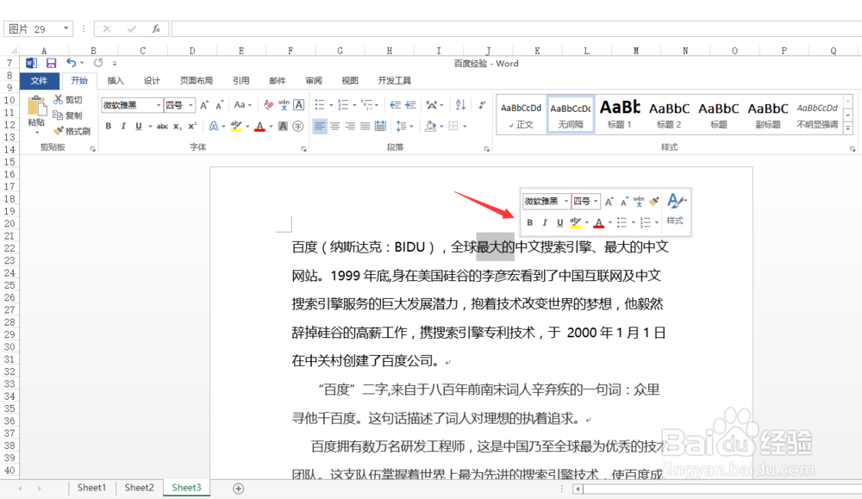Toggle Bold in the floating mini toolbar
Image resolution: width=862 pixels, height=499 pixels.
click(x=529, y=222)
